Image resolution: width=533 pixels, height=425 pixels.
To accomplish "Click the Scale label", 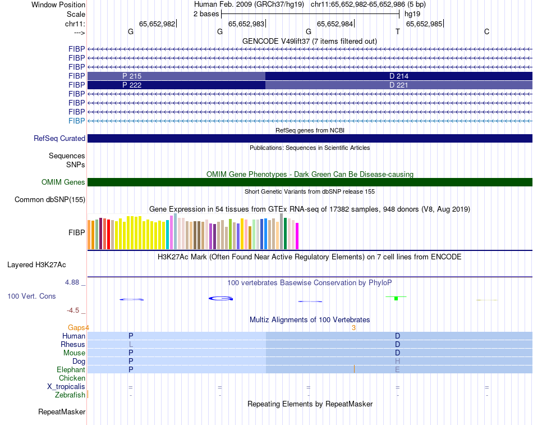I will point(76,14).
